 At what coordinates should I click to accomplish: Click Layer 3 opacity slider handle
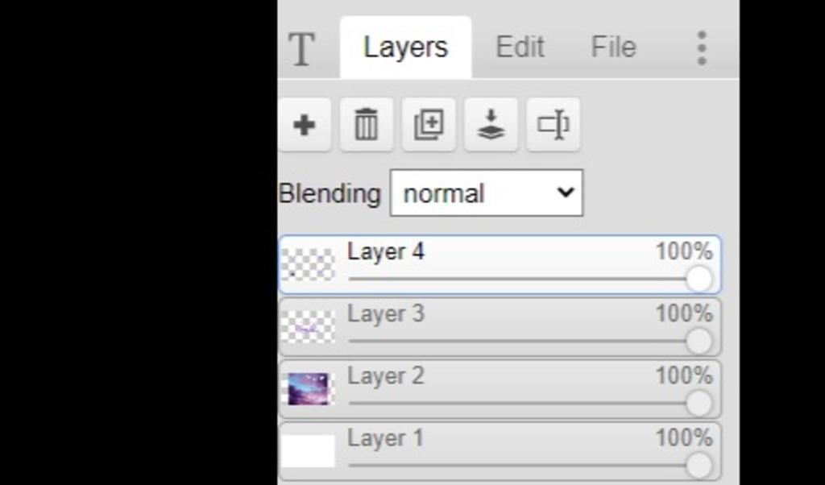click(x=699, y=341)
